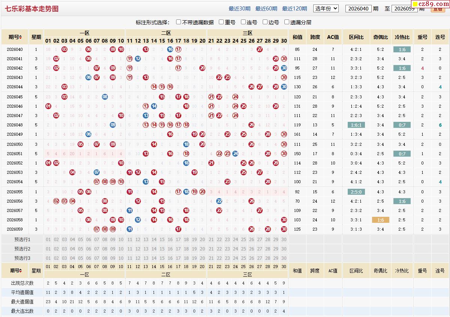The width and height of the screenshot is (450, 317).
Task: Click red ball 03 in issue 2026040
Action: [x=64, y=49]
